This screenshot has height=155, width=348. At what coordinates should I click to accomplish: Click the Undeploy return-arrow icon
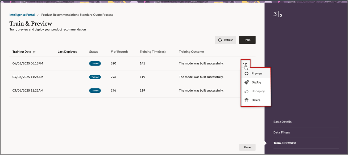point(246,91)
